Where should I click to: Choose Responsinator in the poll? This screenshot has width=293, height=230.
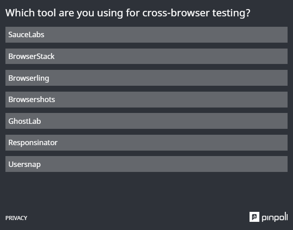pyautogui.click(x=146, y=142)
